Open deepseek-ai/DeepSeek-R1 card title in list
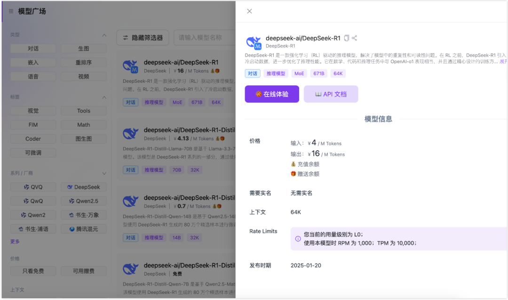Image resolution: width=508 pixels, height=300 pixels. tap(181, 62)
